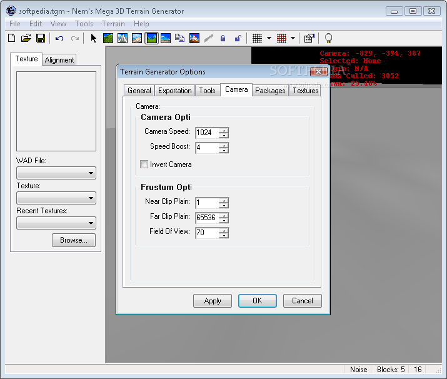Click the Camera Speed input field

208,133
